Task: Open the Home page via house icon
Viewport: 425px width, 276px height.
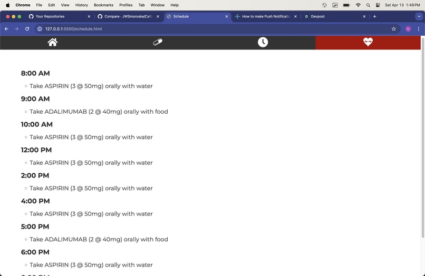Action: [x=53, y=42]
